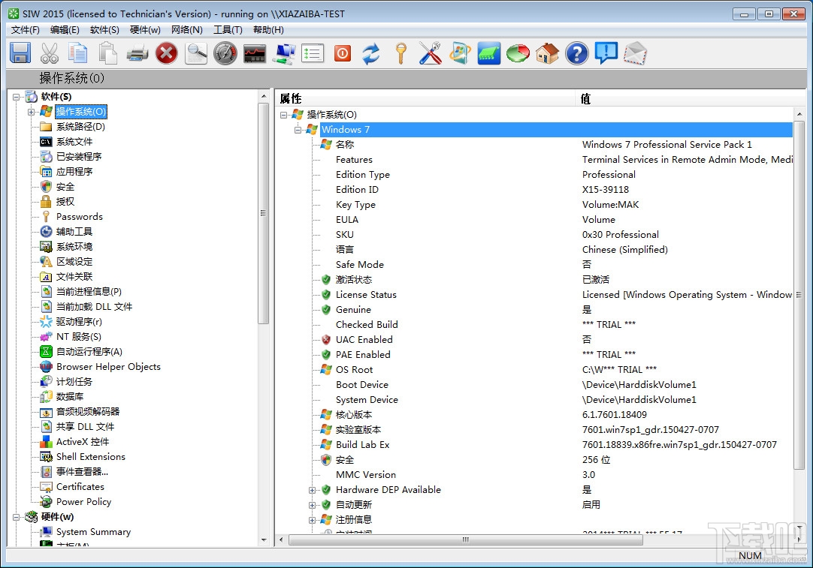Click the red X stop icon
This screenshot has width=813, height=568.
tap(167, 53)
